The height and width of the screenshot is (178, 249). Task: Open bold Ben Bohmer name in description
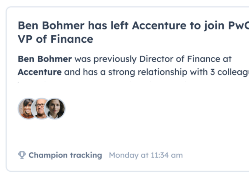tap(45, 59)
